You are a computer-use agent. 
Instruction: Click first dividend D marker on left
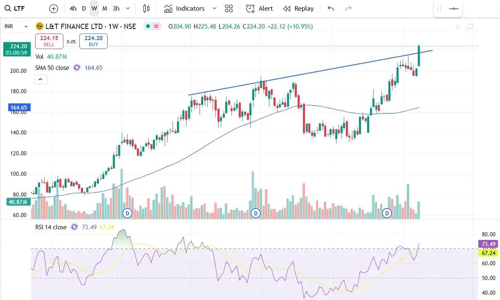point(127,213)
